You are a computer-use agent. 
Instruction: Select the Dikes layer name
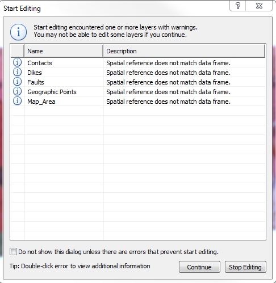(x=35, y=73)
